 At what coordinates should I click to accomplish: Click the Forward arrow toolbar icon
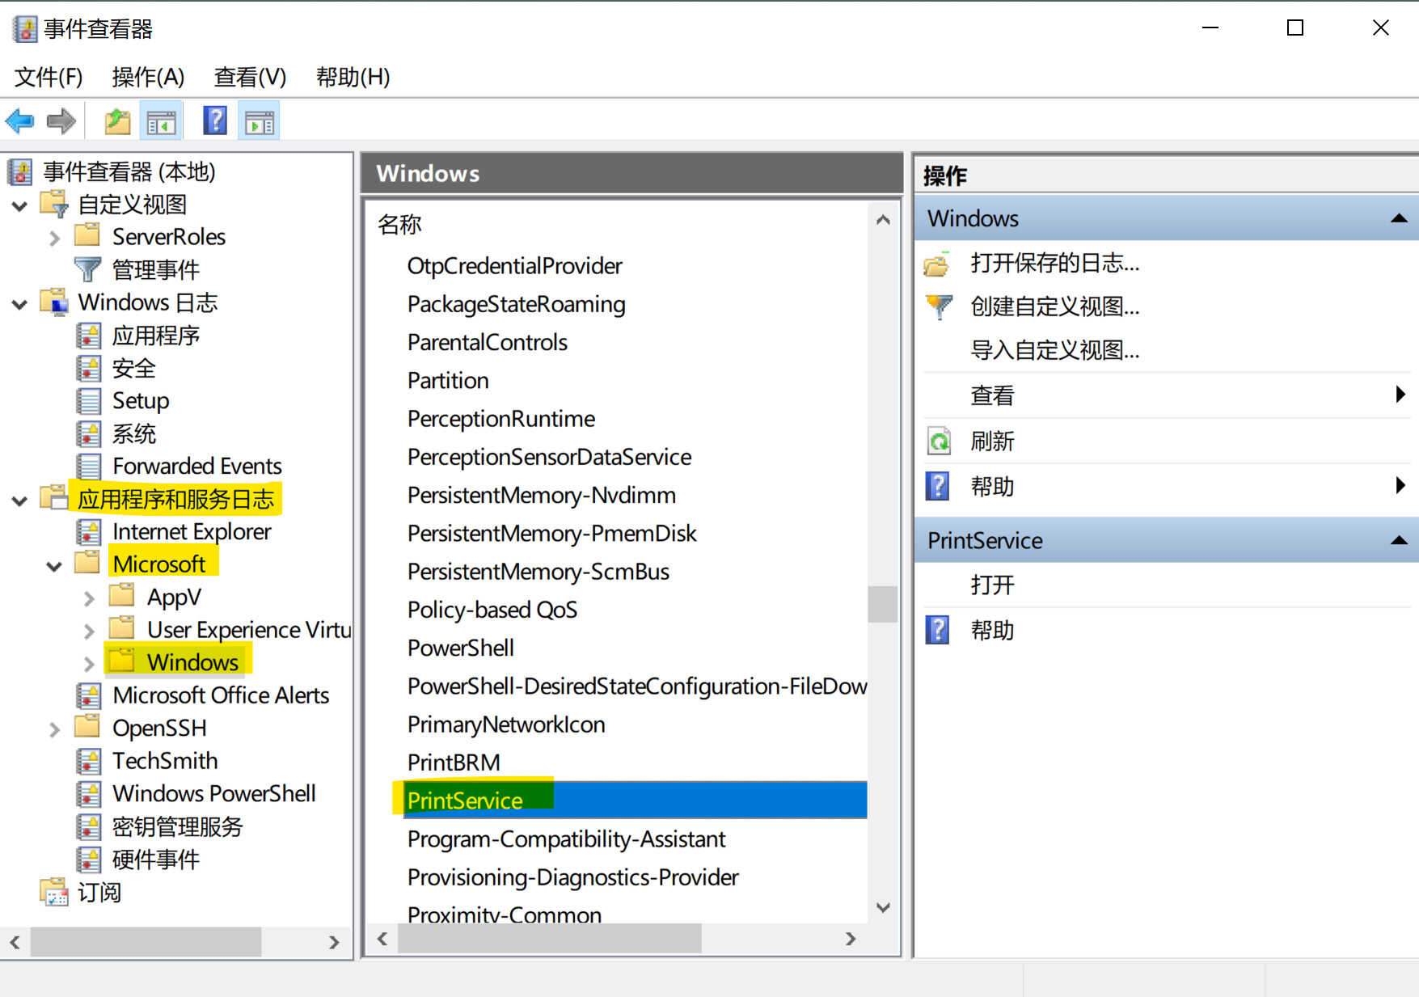[x=61, y=121]
